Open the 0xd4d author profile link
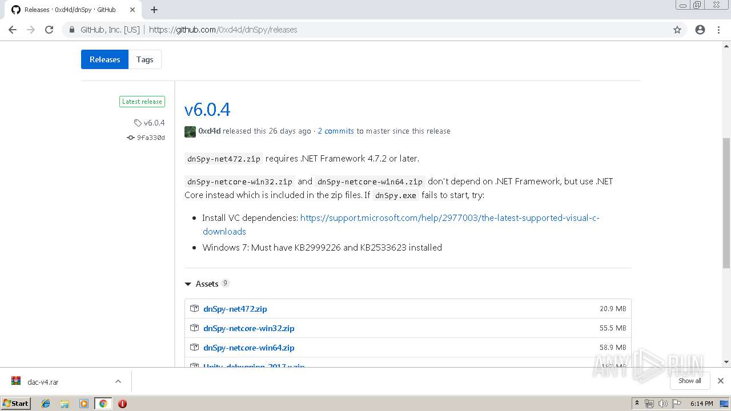The height and width of the screenshot is (411, 731). point(210,131)
